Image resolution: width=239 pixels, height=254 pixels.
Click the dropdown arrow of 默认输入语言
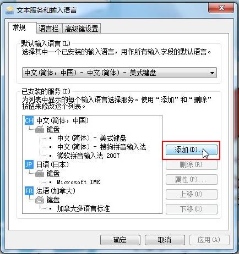212,73
